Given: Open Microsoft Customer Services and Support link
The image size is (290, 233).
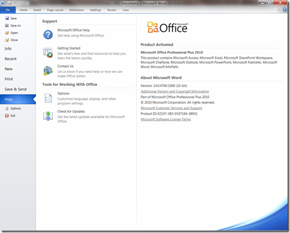Looking at the screenshot, I should tap(171, 108).
